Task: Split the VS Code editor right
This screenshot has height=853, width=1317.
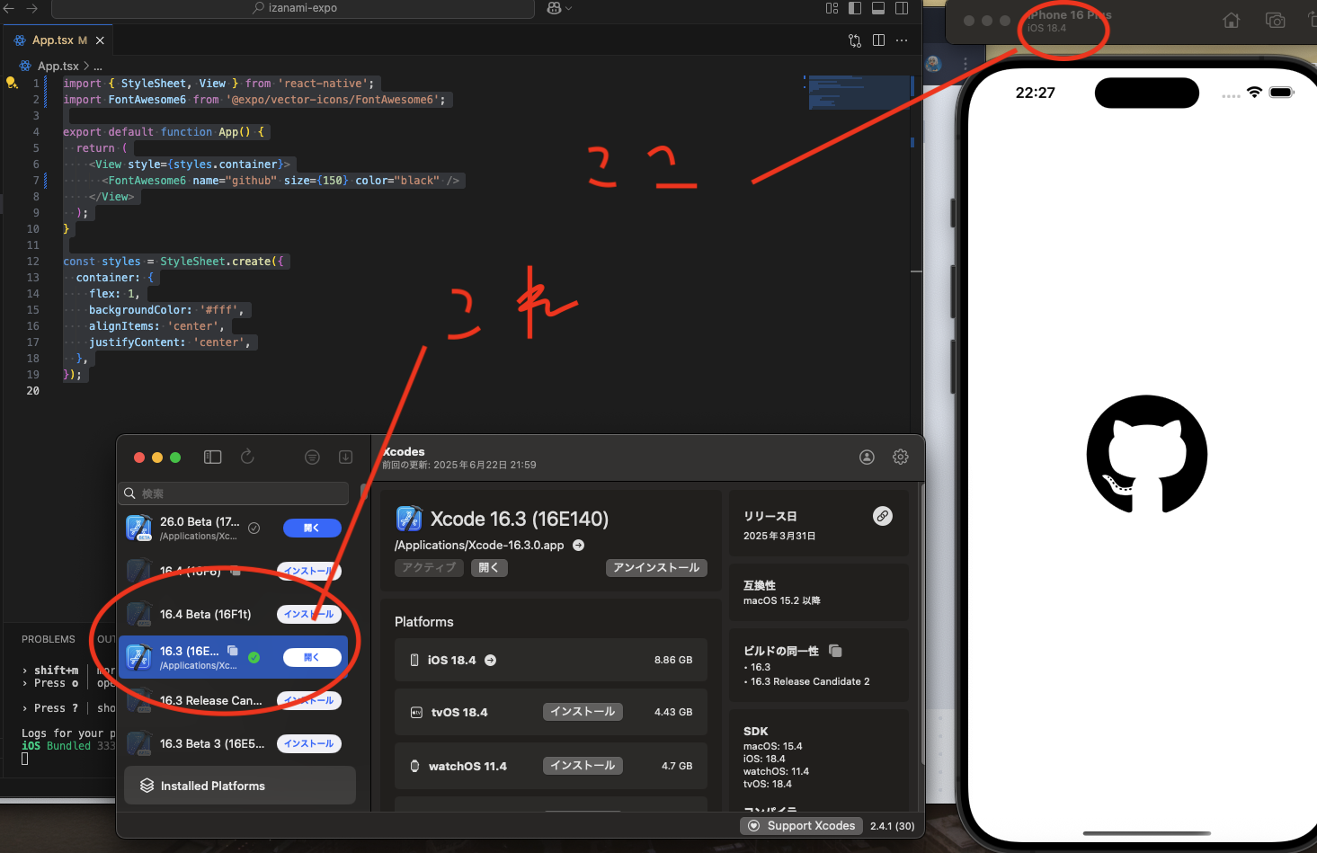Action: pyautogui.click(x=878, y=40)
